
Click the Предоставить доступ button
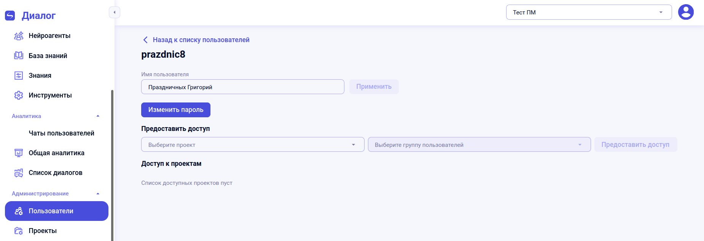(x=636, y=145)
